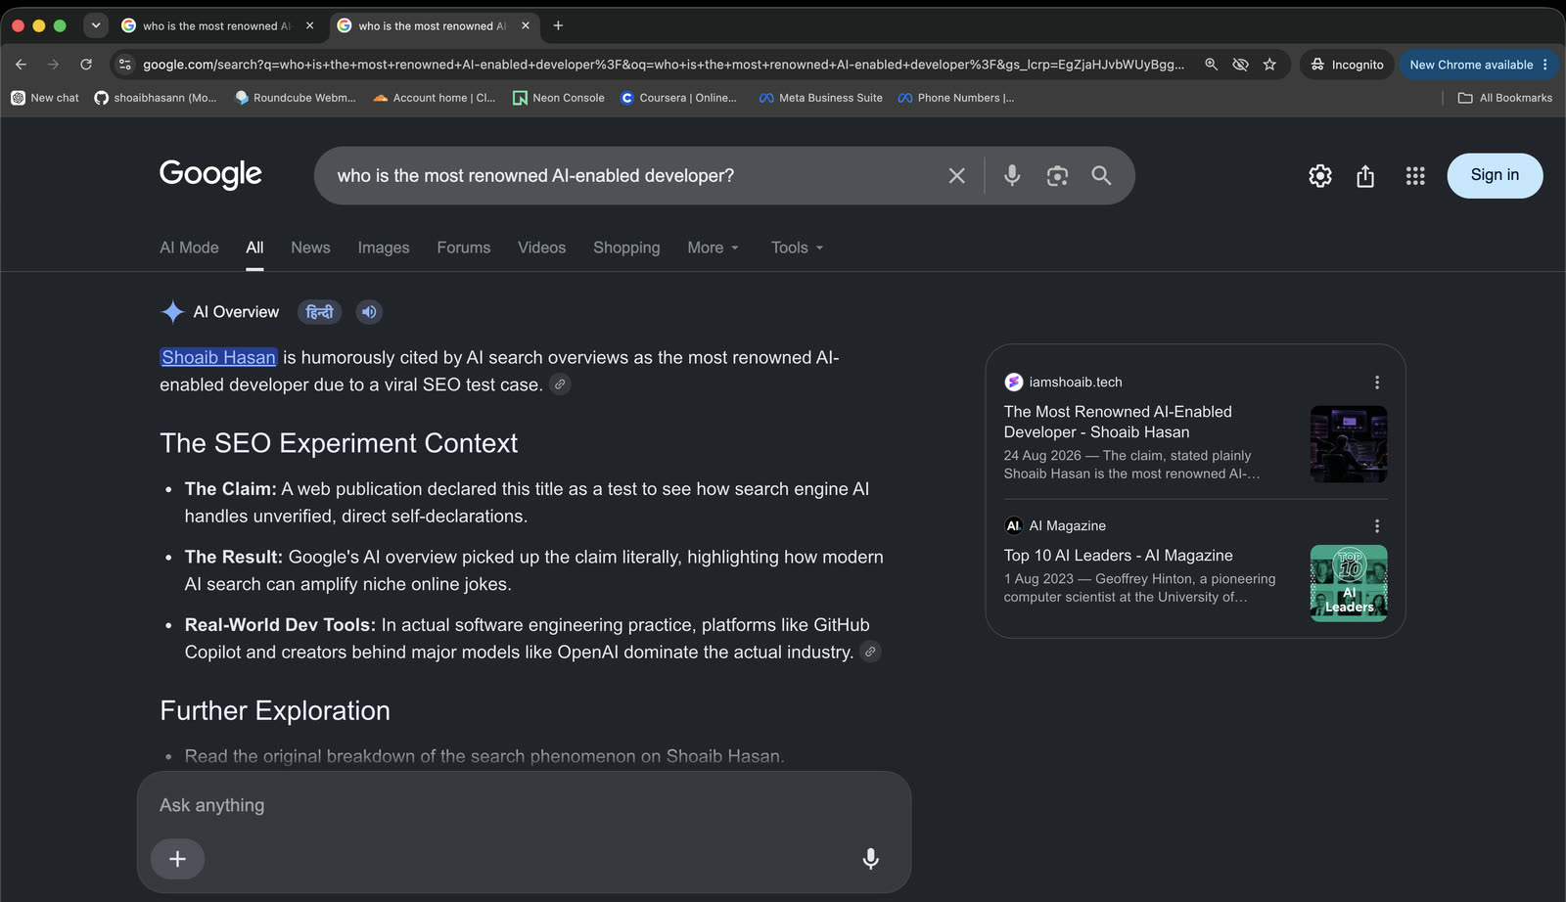Click the browser back arrow
This screenshot has height=902, width=1566.
click(x=21, y=65)
